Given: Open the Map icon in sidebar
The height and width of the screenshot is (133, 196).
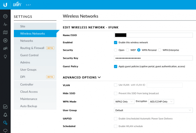Looking at the screenshot, I should (x=5, y=32).
